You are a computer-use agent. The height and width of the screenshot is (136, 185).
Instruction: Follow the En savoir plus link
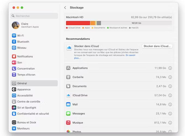[x=130, y=55]
